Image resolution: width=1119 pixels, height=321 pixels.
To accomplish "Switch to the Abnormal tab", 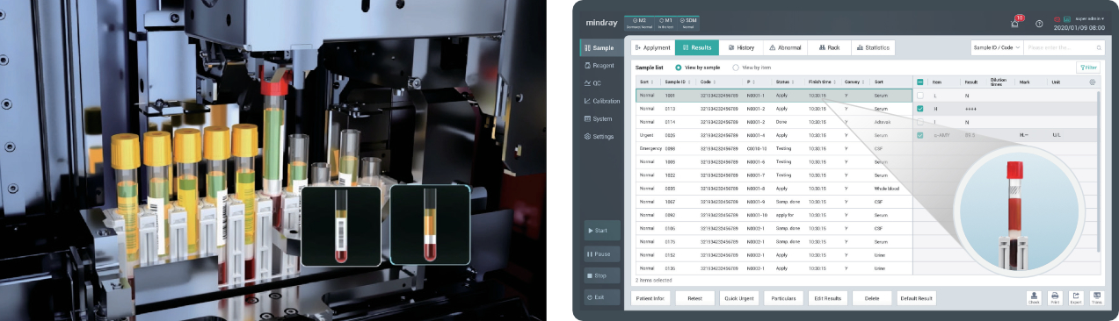I will click(x=784, y=47).
